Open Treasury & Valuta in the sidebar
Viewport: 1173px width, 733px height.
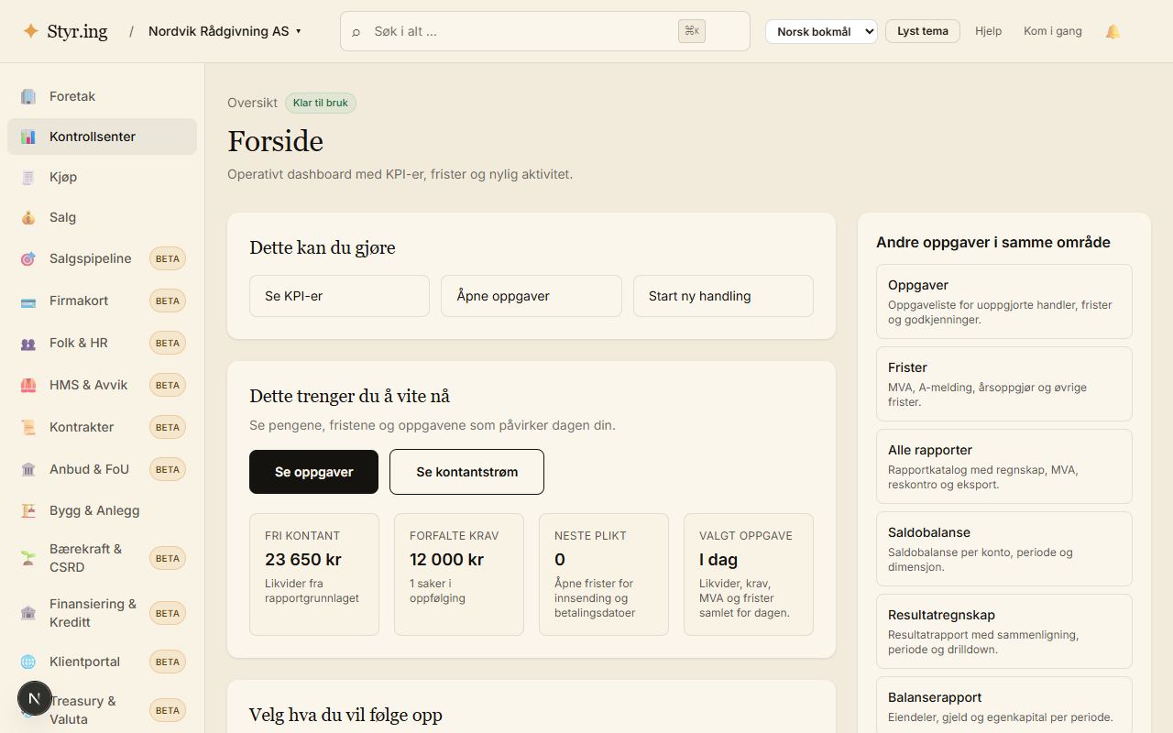point(102,710)
